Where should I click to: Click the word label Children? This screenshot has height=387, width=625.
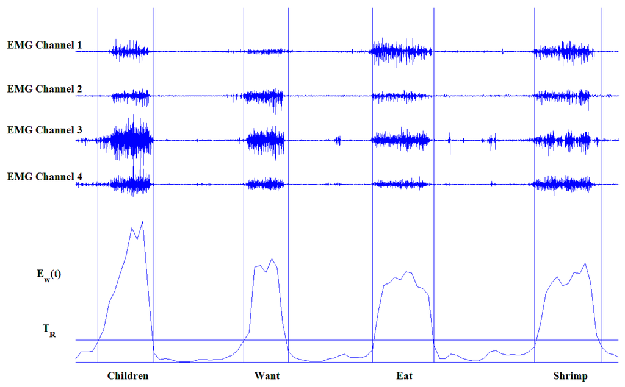(x=128, y=376)
